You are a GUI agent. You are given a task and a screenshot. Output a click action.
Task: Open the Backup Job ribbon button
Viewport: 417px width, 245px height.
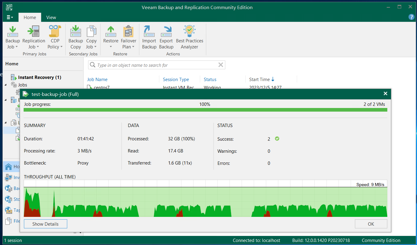pyautogui.click(x=13, y=38)
